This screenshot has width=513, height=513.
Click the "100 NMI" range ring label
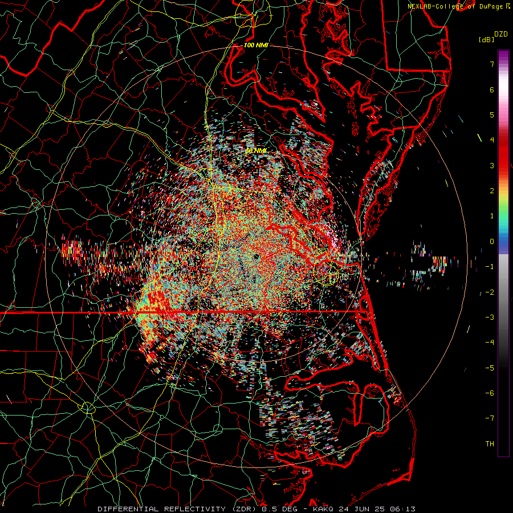coord(256,45)
